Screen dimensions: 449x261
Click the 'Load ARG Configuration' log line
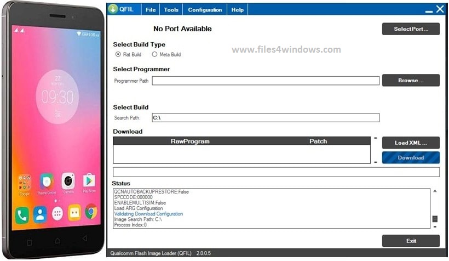coord(139,208)
